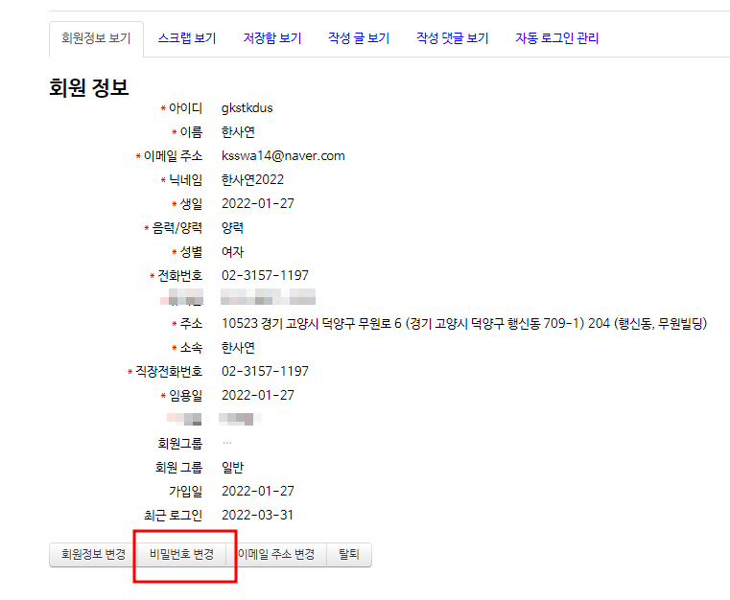Go to 작성 글 보기 tab
Viewport: 730px width, 600px height.
359,38
